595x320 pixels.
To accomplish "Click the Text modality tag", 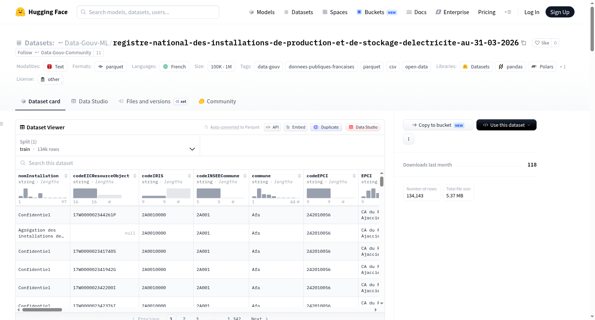I will pos(55,67).
